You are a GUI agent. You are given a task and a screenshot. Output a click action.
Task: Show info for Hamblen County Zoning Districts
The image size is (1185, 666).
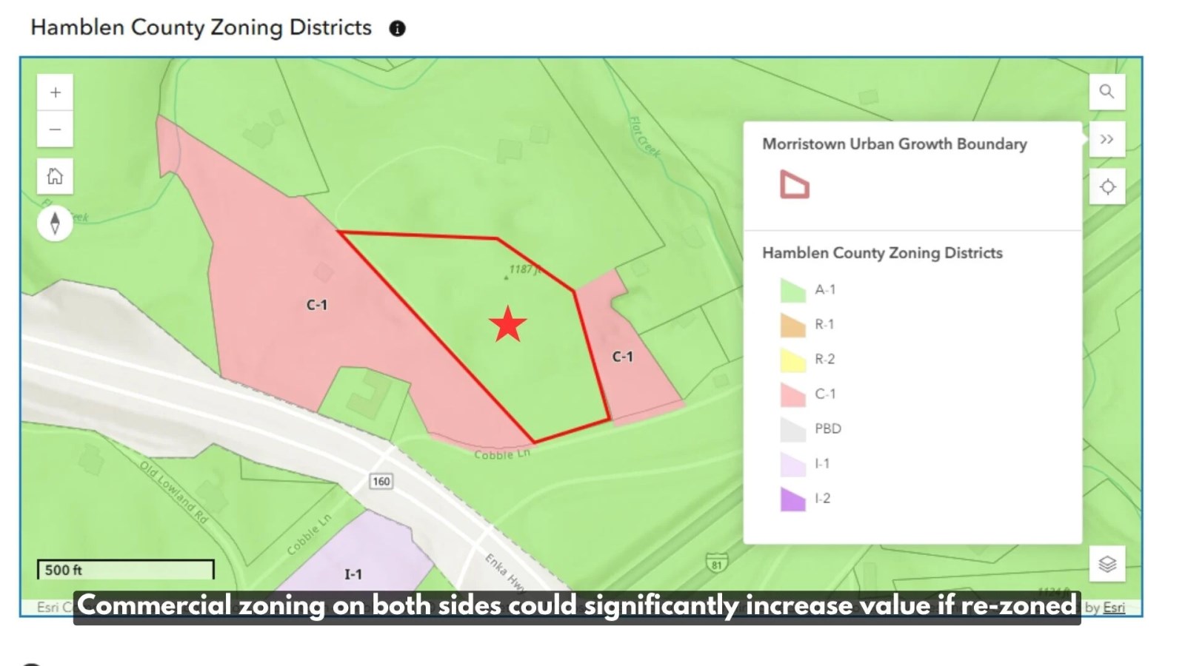pos(398,29)
